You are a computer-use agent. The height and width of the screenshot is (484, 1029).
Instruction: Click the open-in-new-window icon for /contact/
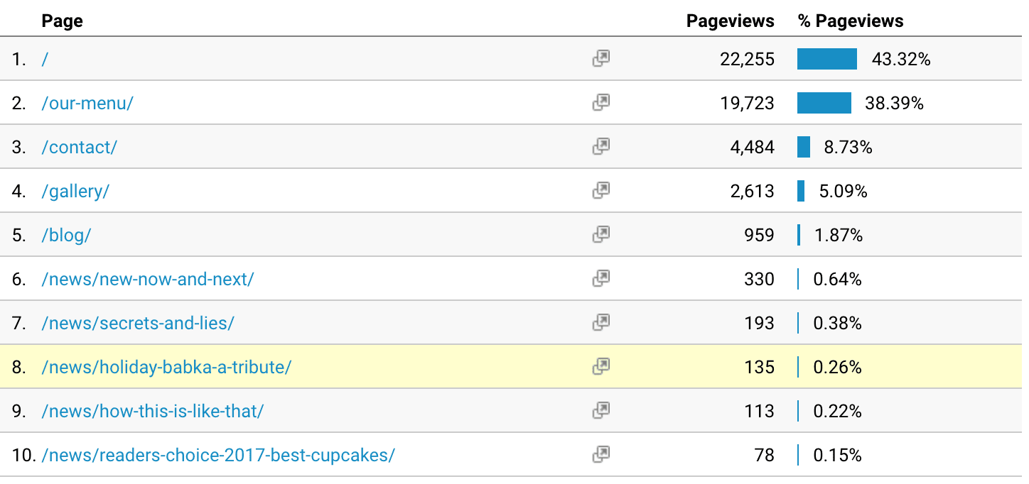[x=601, y=147]
